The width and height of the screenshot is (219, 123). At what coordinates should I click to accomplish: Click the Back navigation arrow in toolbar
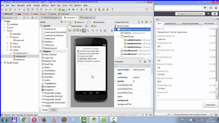coord(46,10)
